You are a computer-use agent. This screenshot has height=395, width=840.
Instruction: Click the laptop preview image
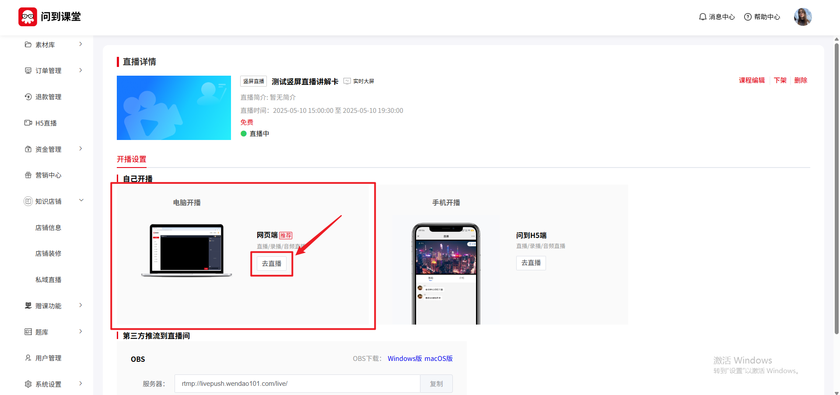click(x=187, y=250)
